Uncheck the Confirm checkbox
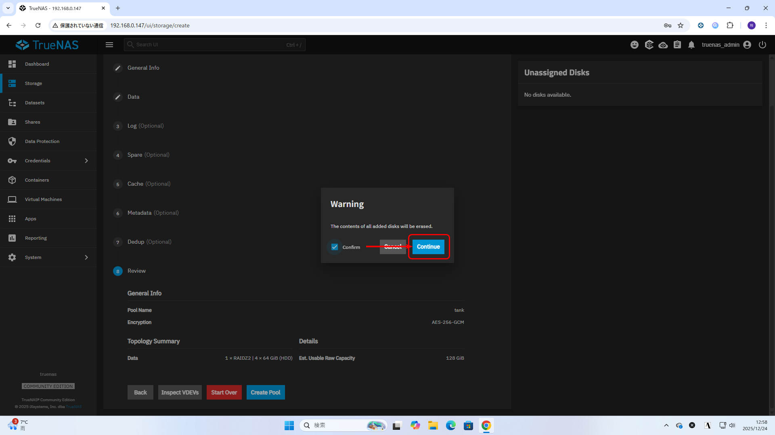The height and width of the screenshot is (435, 775). click(x=335, y=247)
